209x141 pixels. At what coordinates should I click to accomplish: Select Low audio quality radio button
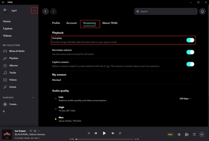[x=55, y=99]
